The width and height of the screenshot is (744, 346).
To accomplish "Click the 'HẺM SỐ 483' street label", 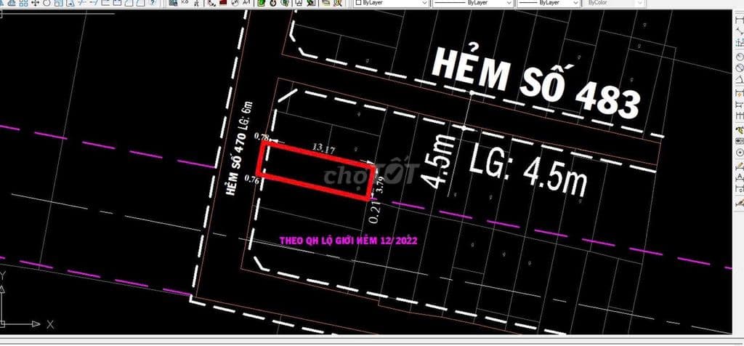I will click(535, 81).
